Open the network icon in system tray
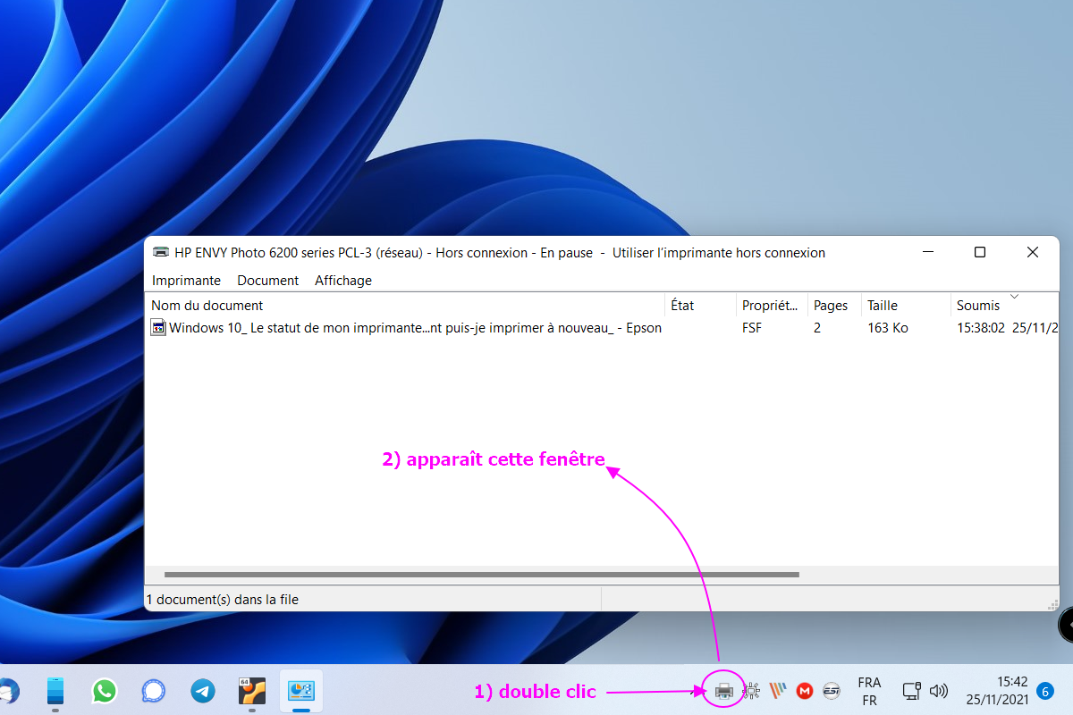Image resolution: width=1073 pixels, height=715 pixels. tap(912, 691)
